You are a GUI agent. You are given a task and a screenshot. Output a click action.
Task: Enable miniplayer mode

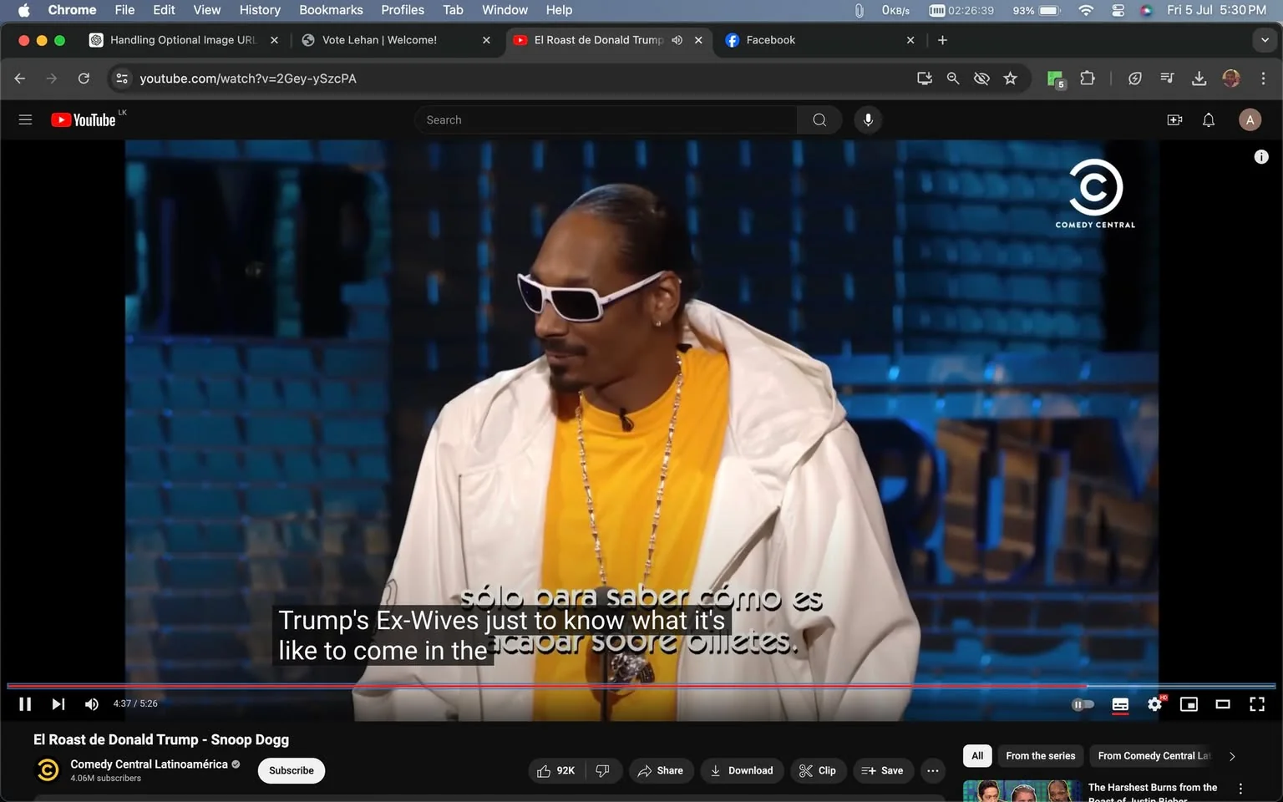1189,704
